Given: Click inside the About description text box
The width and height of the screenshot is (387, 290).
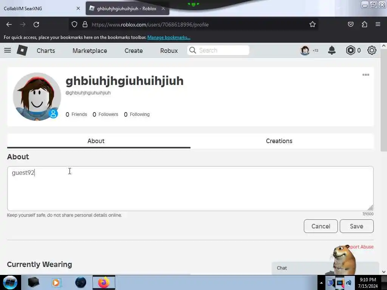Looking at the screenshot, I should coord(190,188).
